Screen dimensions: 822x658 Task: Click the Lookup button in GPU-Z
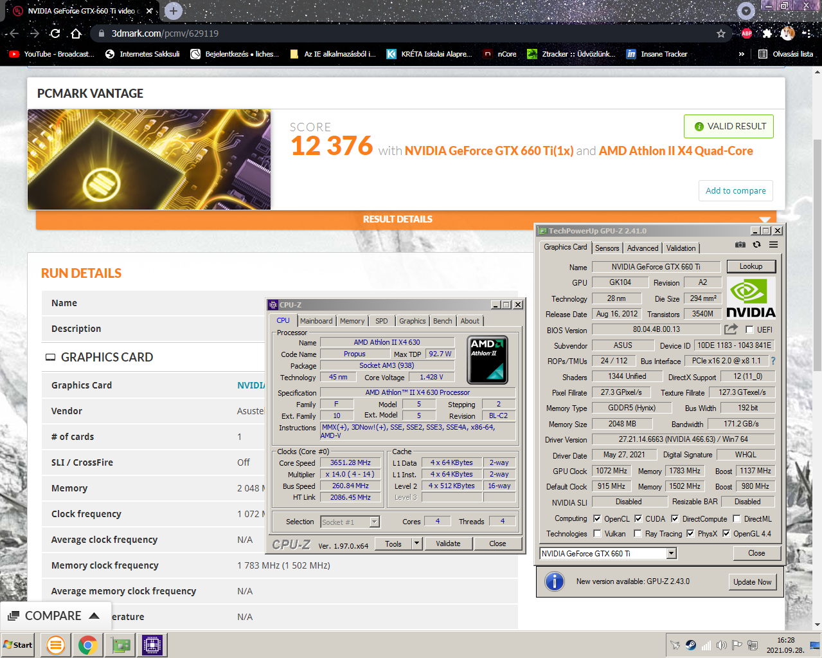(751, 266)
